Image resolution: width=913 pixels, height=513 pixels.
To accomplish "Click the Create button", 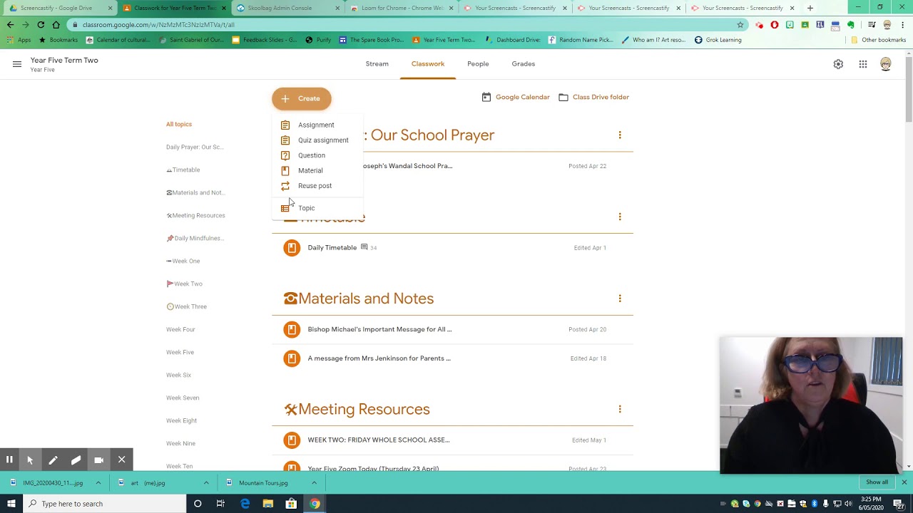I will pyautogui.click(x=302, y=98).
